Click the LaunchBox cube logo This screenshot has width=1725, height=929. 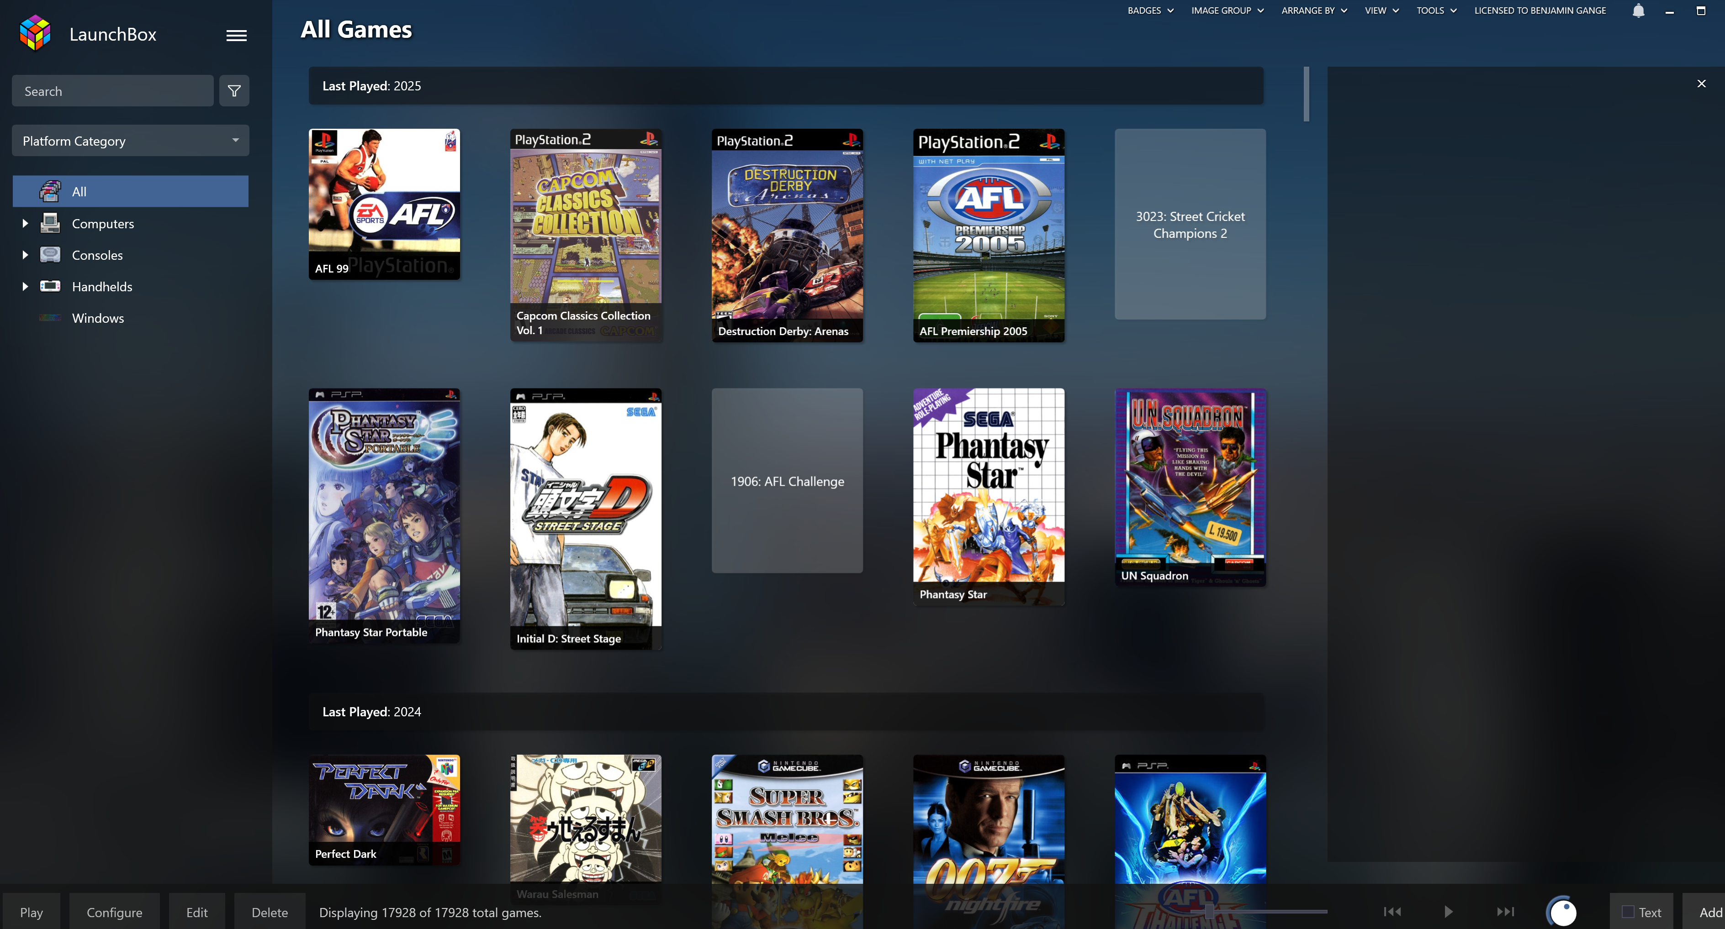pos(35,33)
